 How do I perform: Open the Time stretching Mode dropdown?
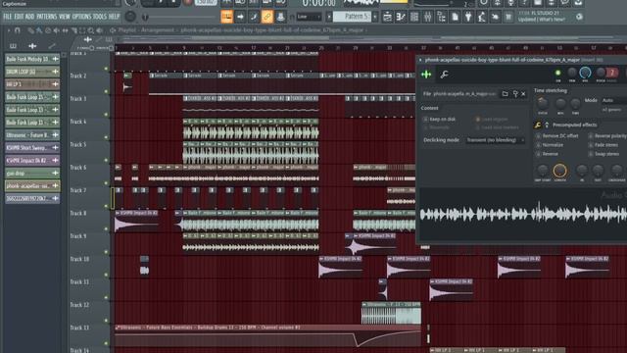614,100
